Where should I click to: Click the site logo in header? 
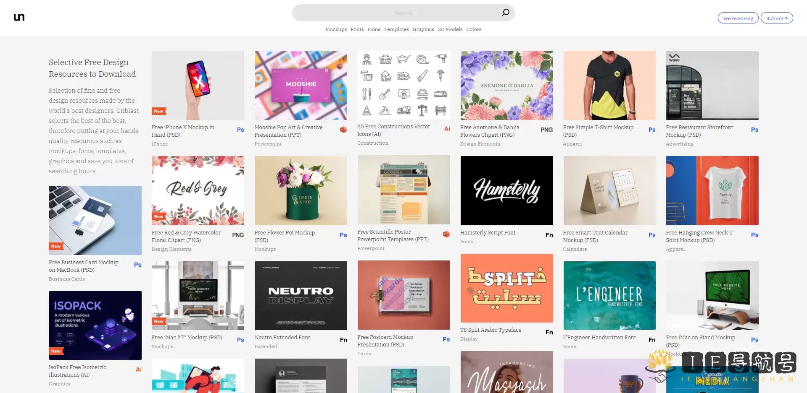point(19,17)
